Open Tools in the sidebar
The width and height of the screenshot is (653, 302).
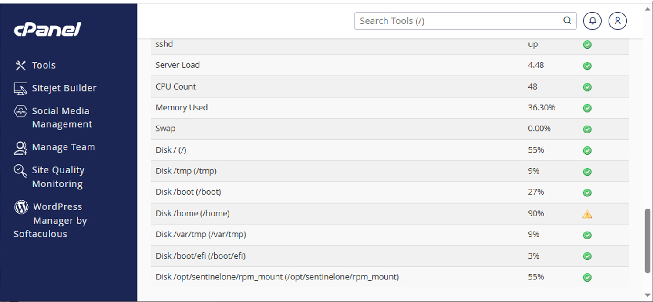[44, 65]
